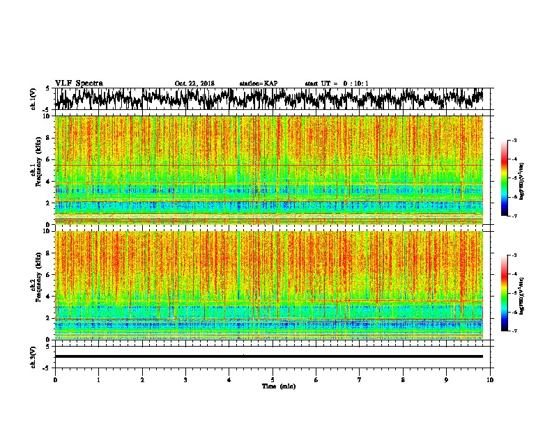
Task: Select the "start UT = 0:10:1" text
Action: (x=337, y=84)
